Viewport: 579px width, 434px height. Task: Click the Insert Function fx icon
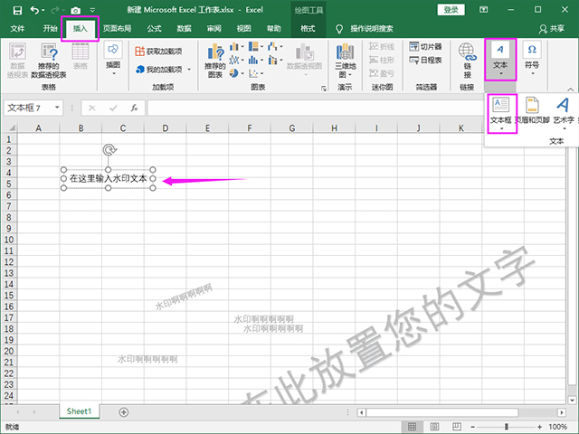134,108
